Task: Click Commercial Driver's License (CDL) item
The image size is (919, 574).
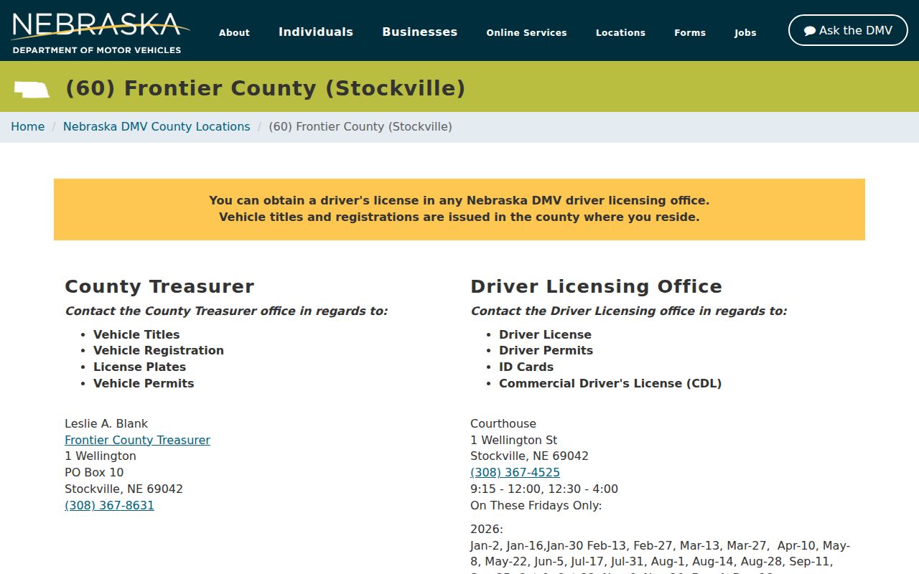Action: tap(610, 383)
